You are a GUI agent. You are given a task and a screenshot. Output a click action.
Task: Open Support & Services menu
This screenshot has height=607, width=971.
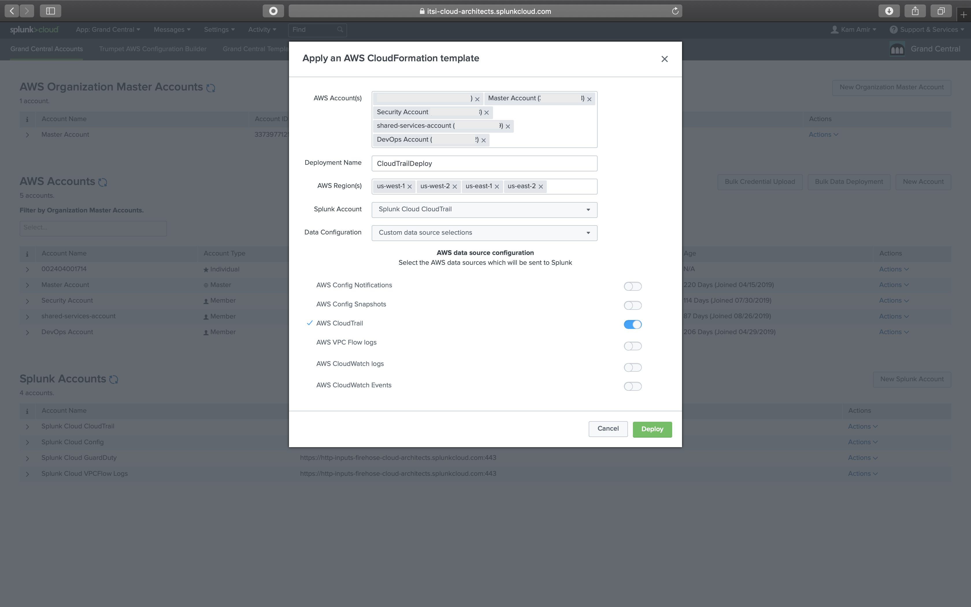click(x=927, y=30)
